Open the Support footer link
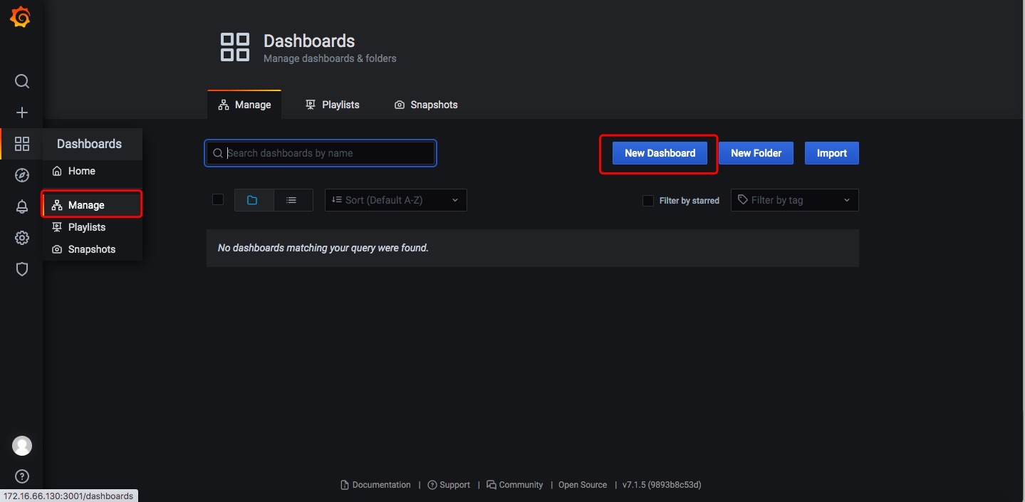The width and height of the screenshot is (1025, 502). [x=449, y=485]
